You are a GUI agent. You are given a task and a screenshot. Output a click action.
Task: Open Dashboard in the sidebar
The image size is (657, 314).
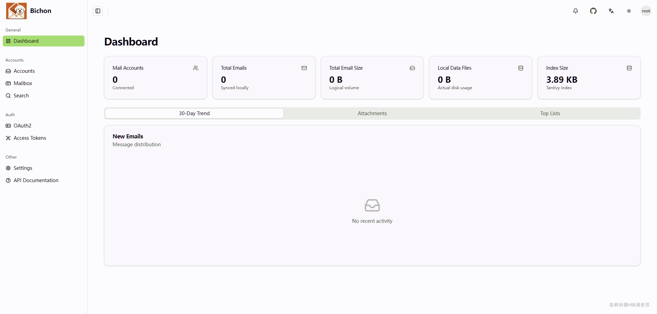coord(43,41)
